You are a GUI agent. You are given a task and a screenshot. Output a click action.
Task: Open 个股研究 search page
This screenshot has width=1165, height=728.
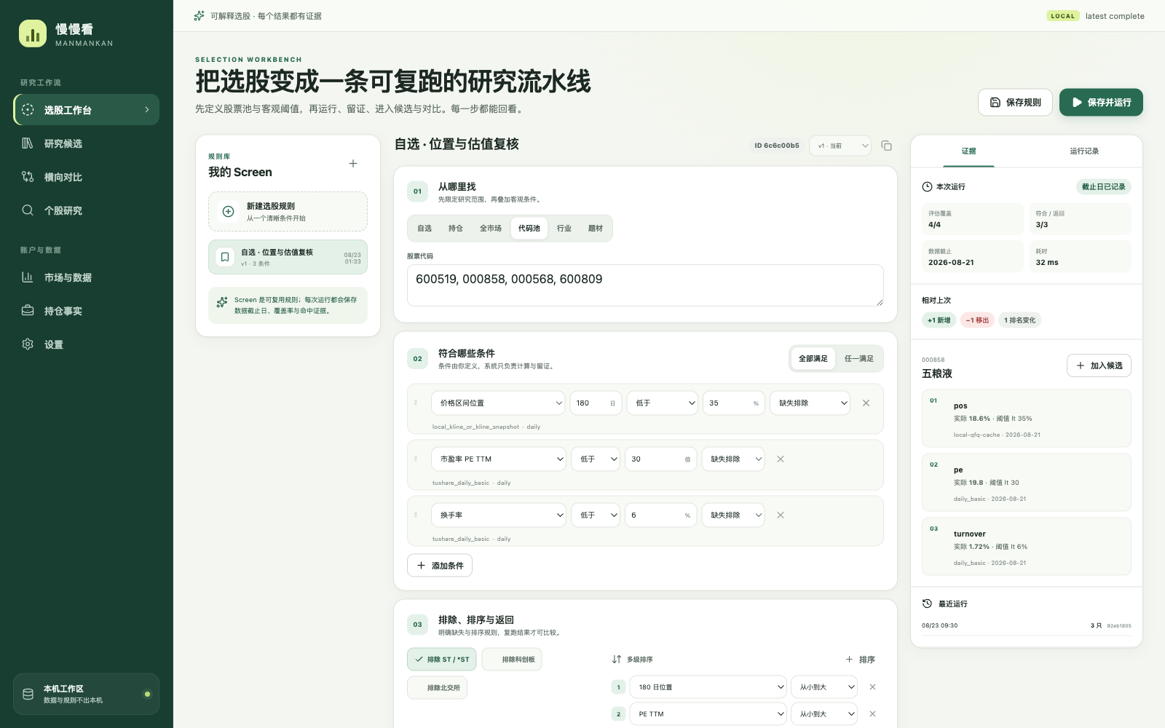click(86, 210)
